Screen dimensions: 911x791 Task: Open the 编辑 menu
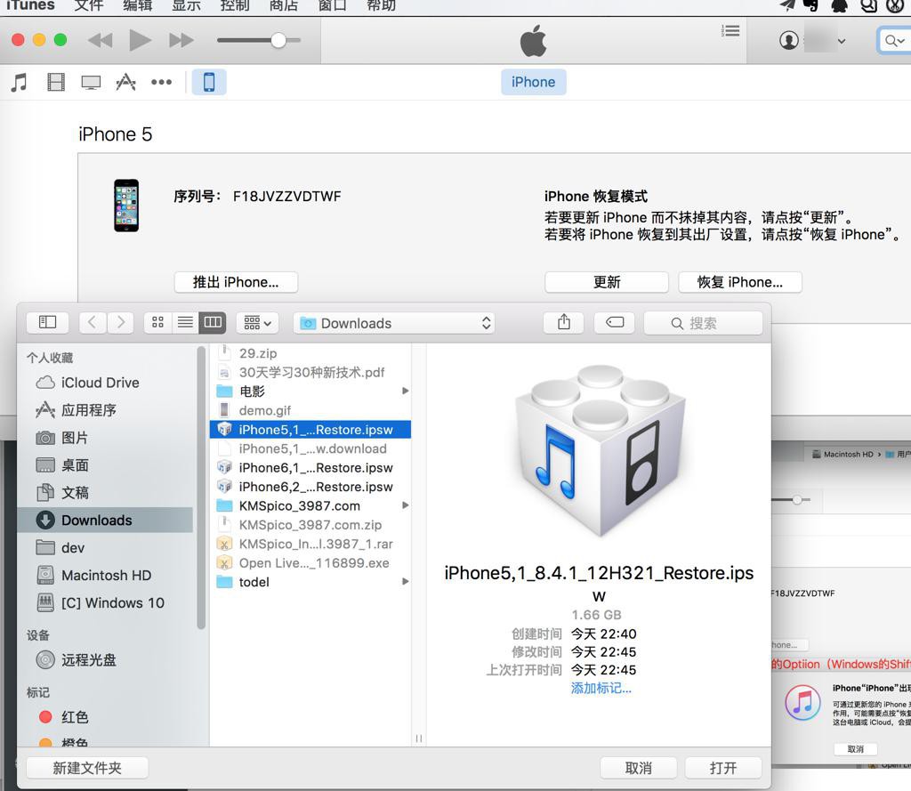[x=138, y=5]
